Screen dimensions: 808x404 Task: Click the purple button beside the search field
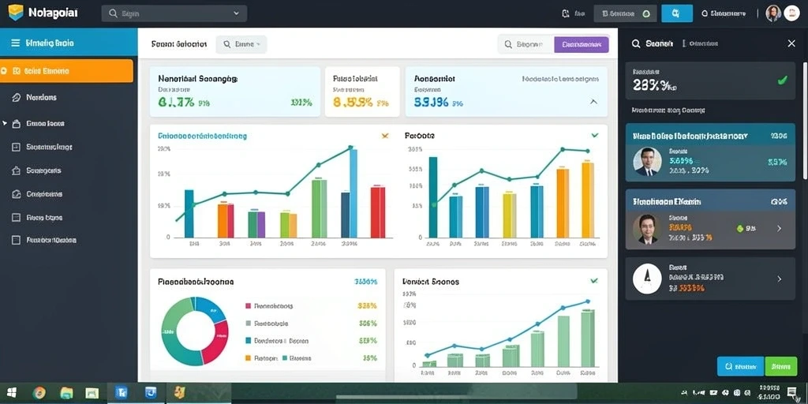582,45
